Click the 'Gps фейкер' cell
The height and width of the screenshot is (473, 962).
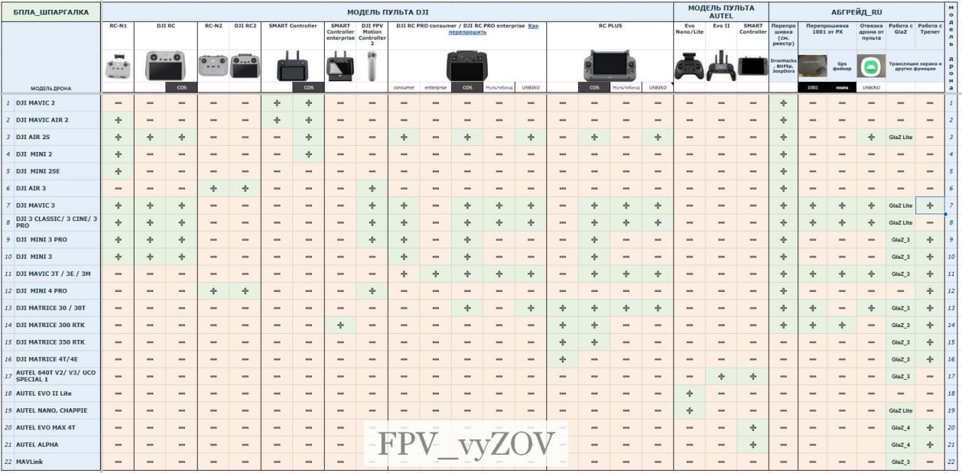(842, 67)
